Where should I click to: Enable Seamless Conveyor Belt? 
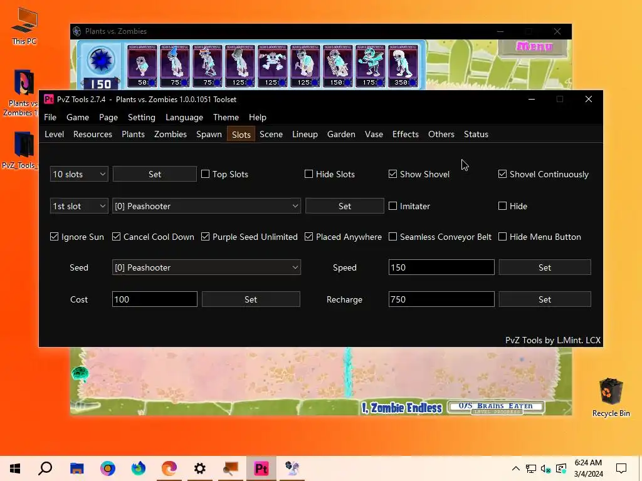[392, 236]
